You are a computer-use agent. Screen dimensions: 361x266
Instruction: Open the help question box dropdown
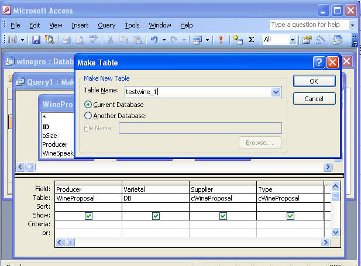(352, 25)
